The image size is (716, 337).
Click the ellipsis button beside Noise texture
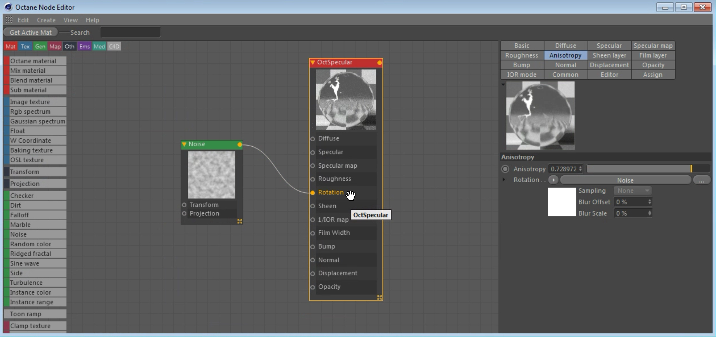coord(702,180)
